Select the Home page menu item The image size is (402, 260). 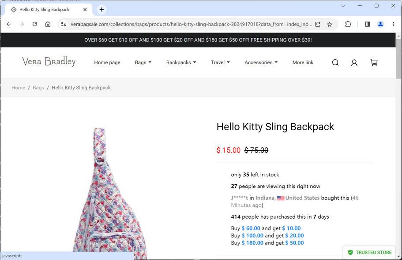(x=107, y=62)
